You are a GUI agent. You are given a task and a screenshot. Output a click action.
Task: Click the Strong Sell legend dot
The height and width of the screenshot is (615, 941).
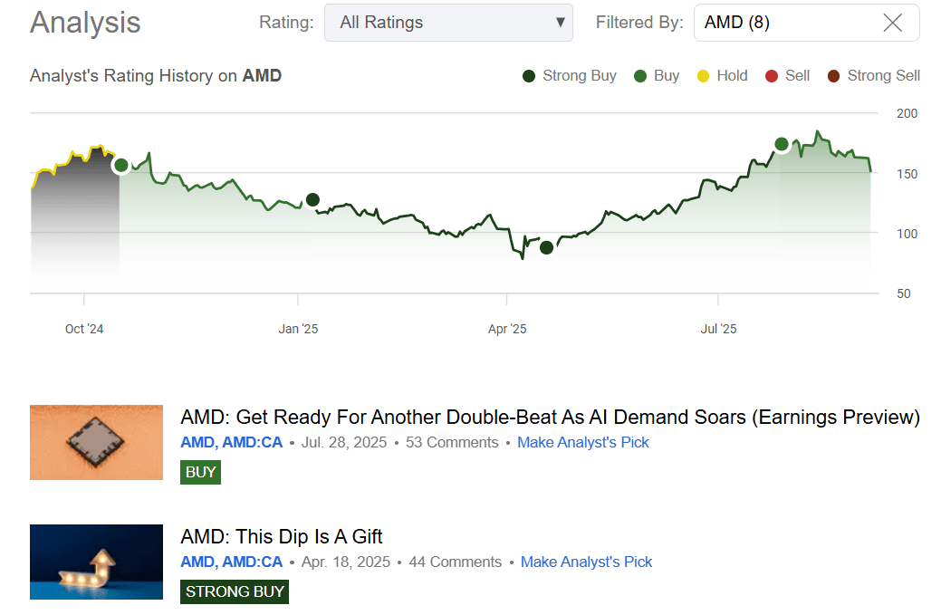click(x=833, y=76)
